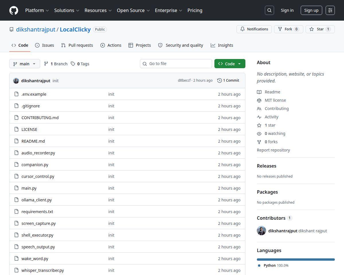
Task: Open the dikshantrajput owner link in the title
Action: click(36, 30)
